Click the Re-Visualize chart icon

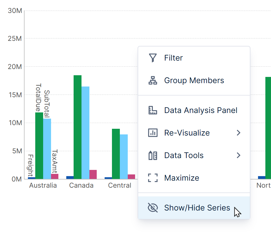(x=153, y=133)
